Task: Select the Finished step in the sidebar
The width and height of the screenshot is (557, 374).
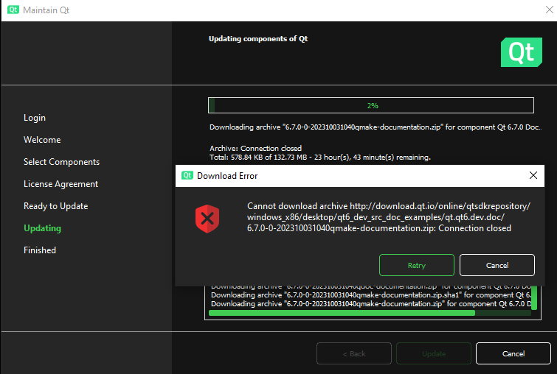Action: 40,250
